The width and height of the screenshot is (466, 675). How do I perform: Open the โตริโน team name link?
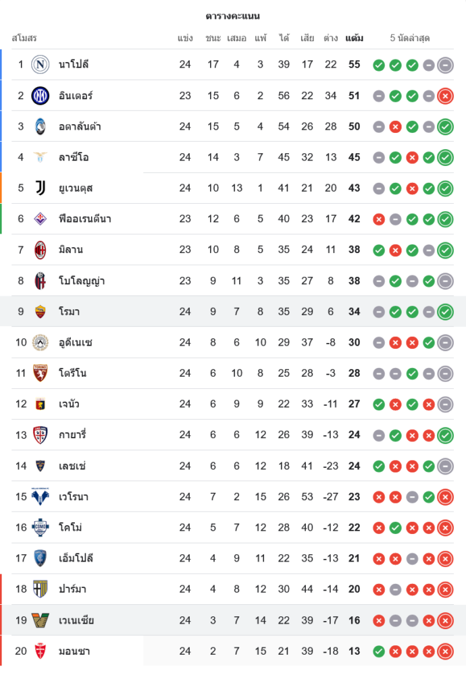pos(72,373)
